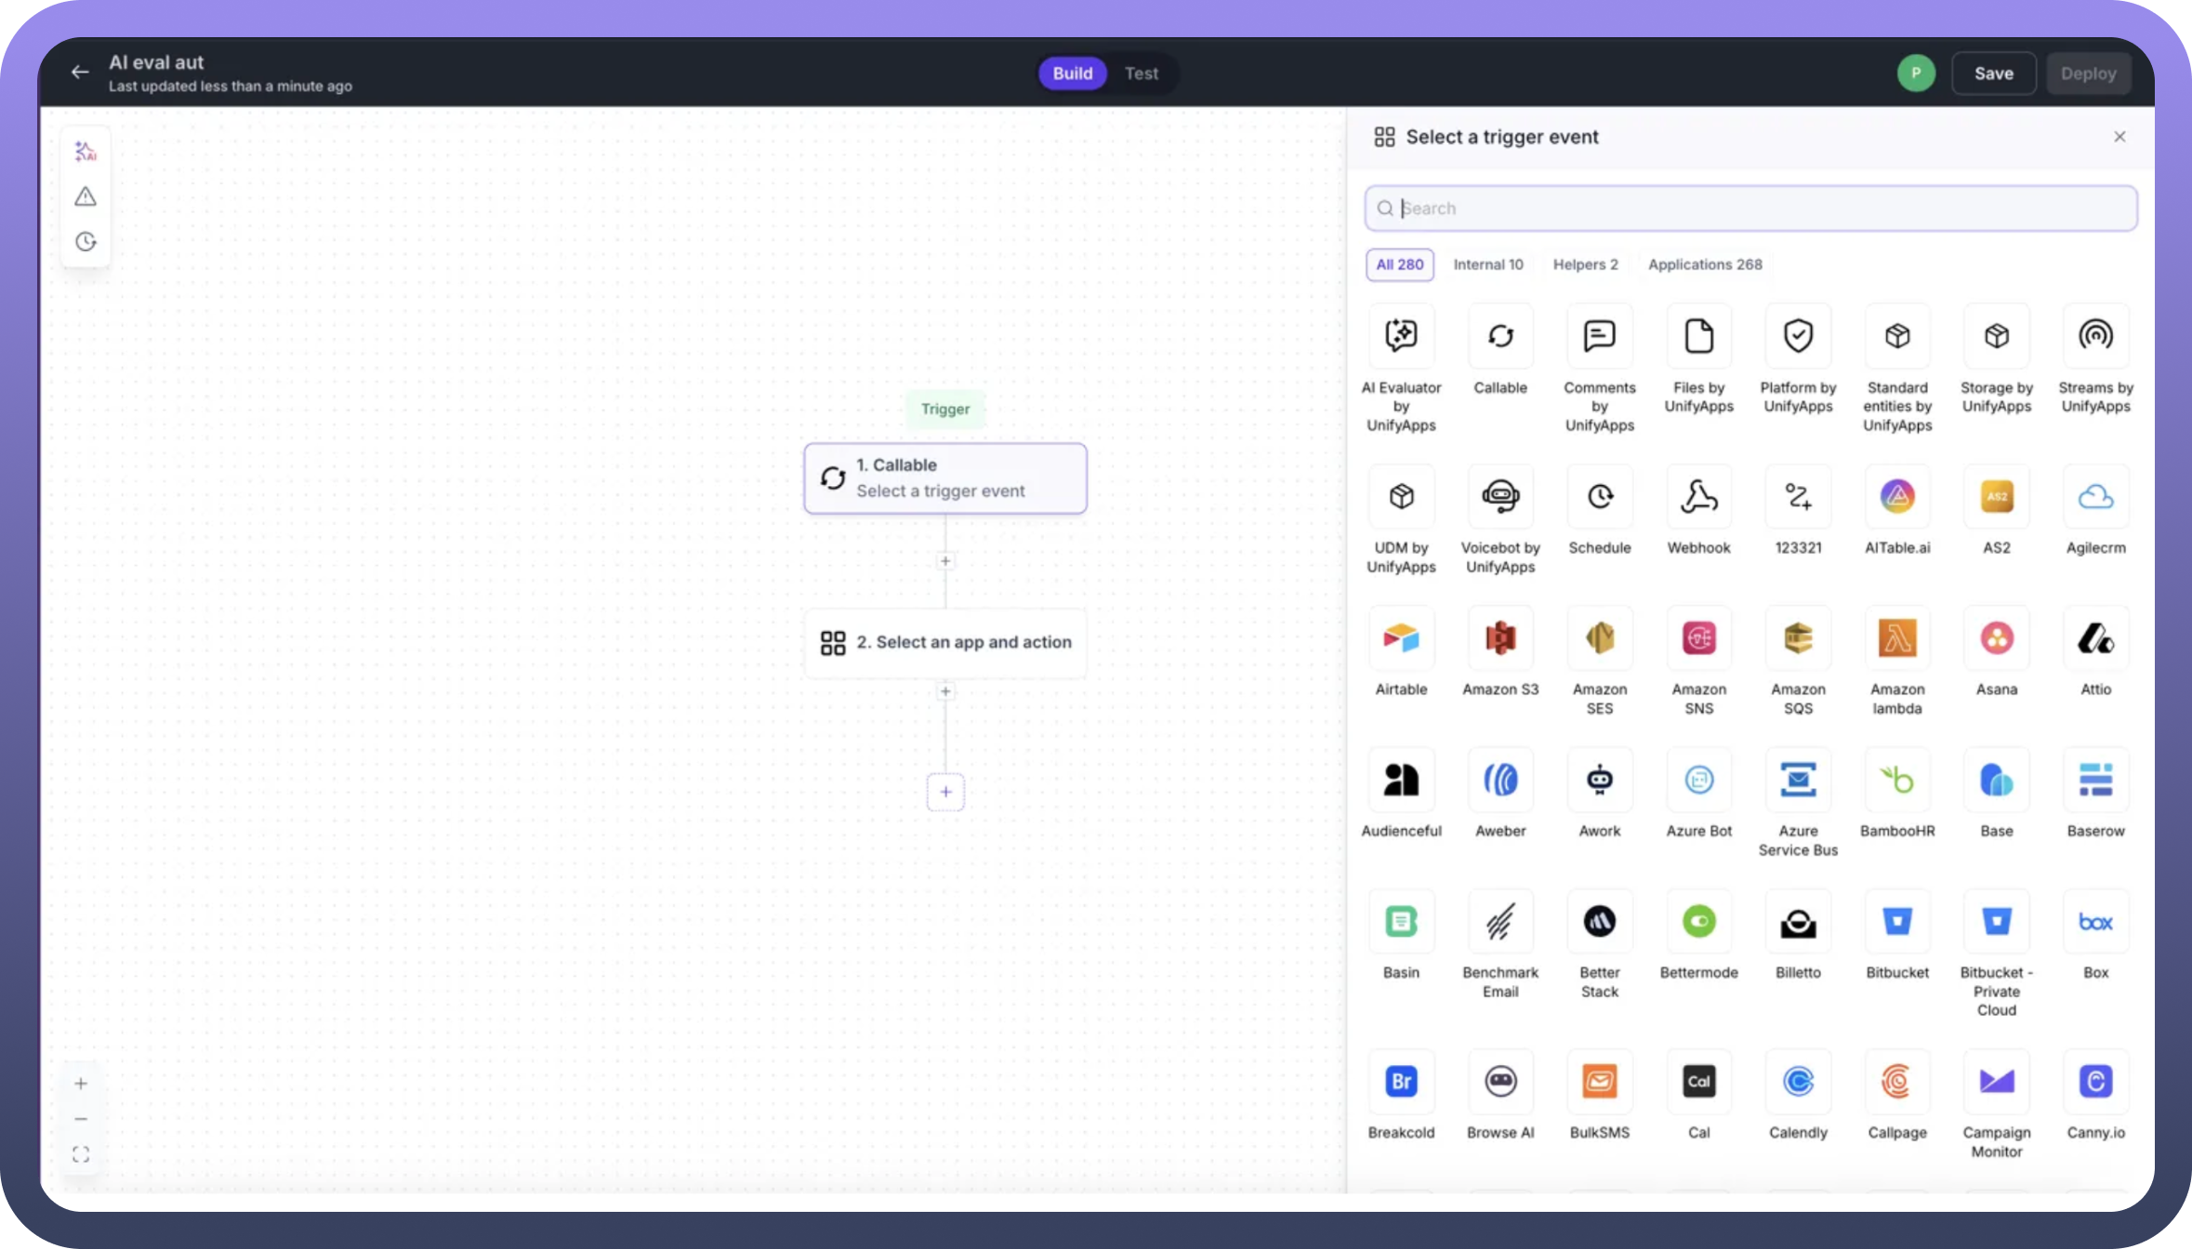Zoom in on the canvas
2192x1249 pixels.
[x=81, y=1084]
